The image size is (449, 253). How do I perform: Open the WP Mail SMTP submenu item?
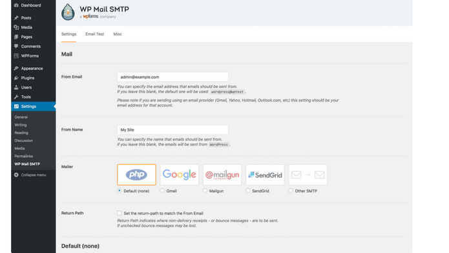(27, 164)
